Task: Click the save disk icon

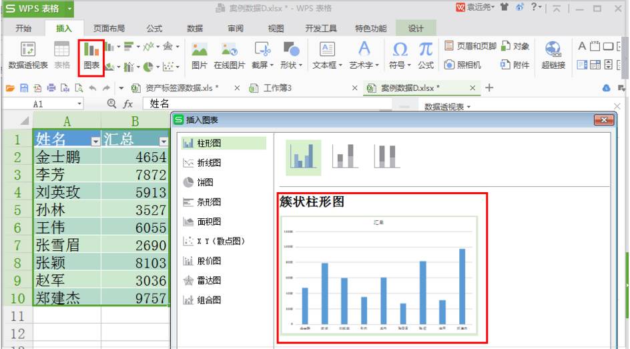Action: click(24, 88)
